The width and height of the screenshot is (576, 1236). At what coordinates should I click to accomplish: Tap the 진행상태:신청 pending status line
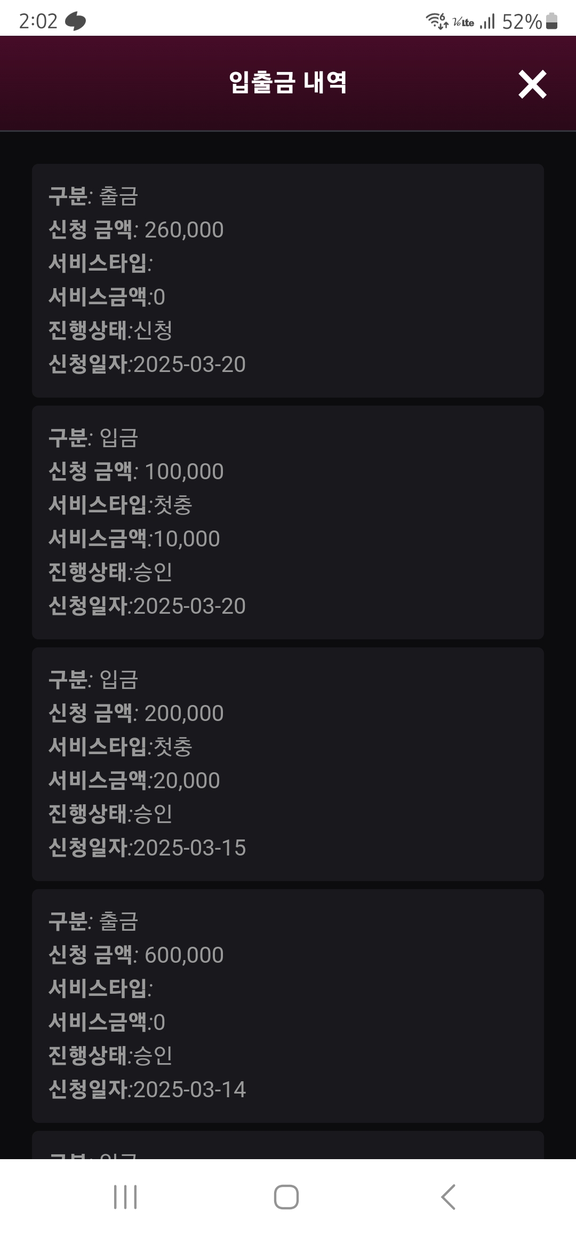point(110,330)
